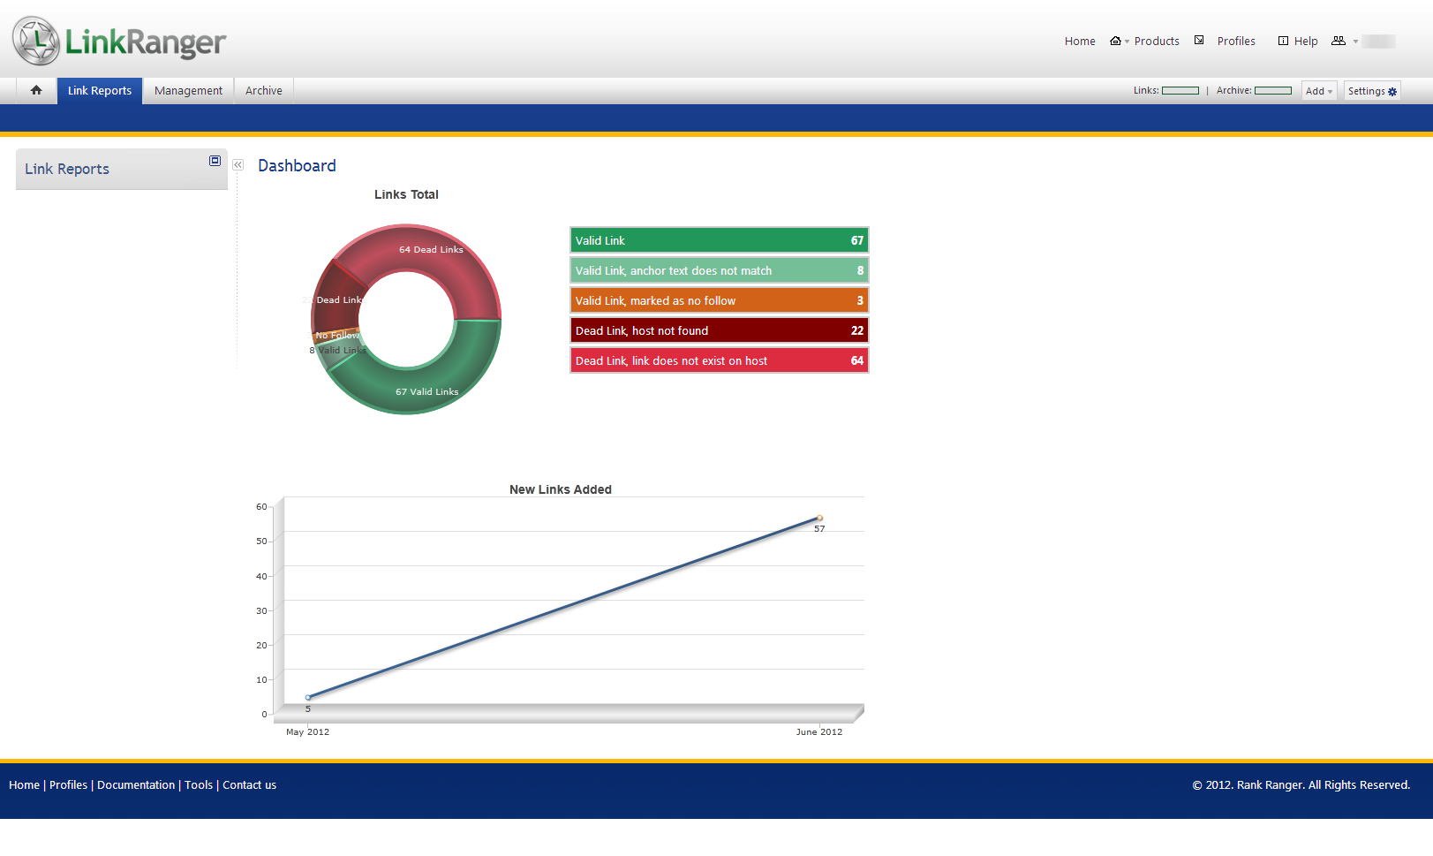Click the Link Reports sidebar heading
This screenshot has height=856, width=1433.
pos(67,169)
